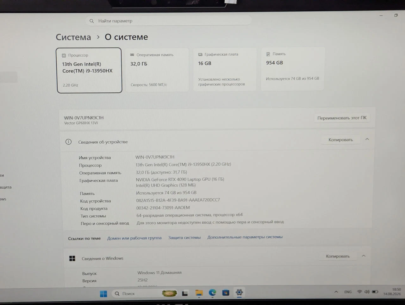405x305 pixels.
Task: Collapse the Сведения о Windows section
Action: point(364,256)
